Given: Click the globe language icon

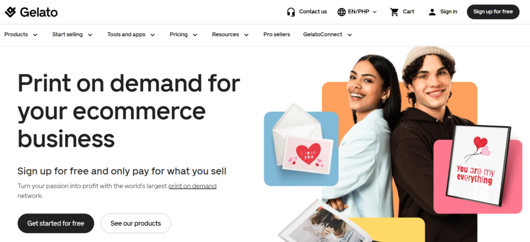Looking at the screenshot, I should pos(342,12).
